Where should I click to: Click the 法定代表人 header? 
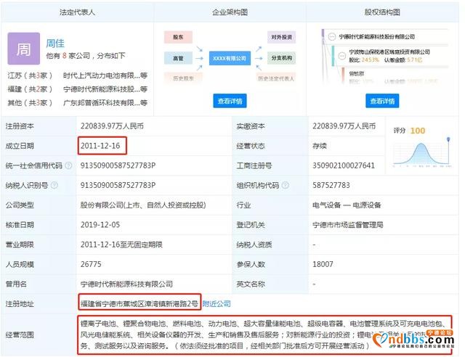pos(77,12)
